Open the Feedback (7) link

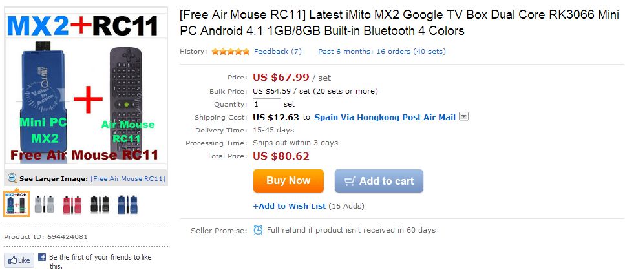tap(278, 51)
